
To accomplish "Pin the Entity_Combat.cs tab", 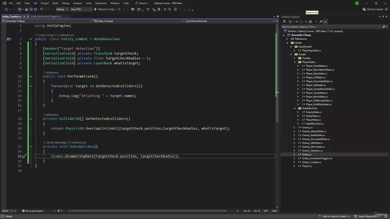I will [24, 16].
